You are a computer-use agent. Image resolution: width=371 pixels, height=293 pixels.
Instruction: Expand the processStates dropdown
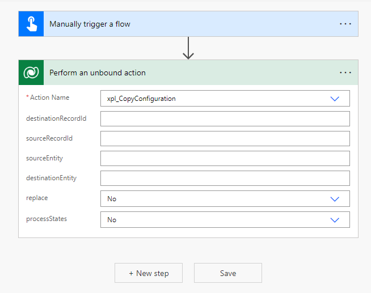coord(335,220)
